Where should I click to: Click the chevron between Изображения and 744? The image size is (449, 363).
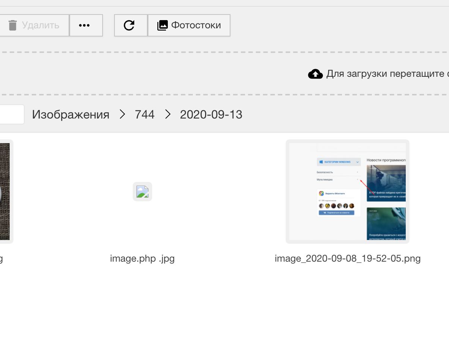122,114
